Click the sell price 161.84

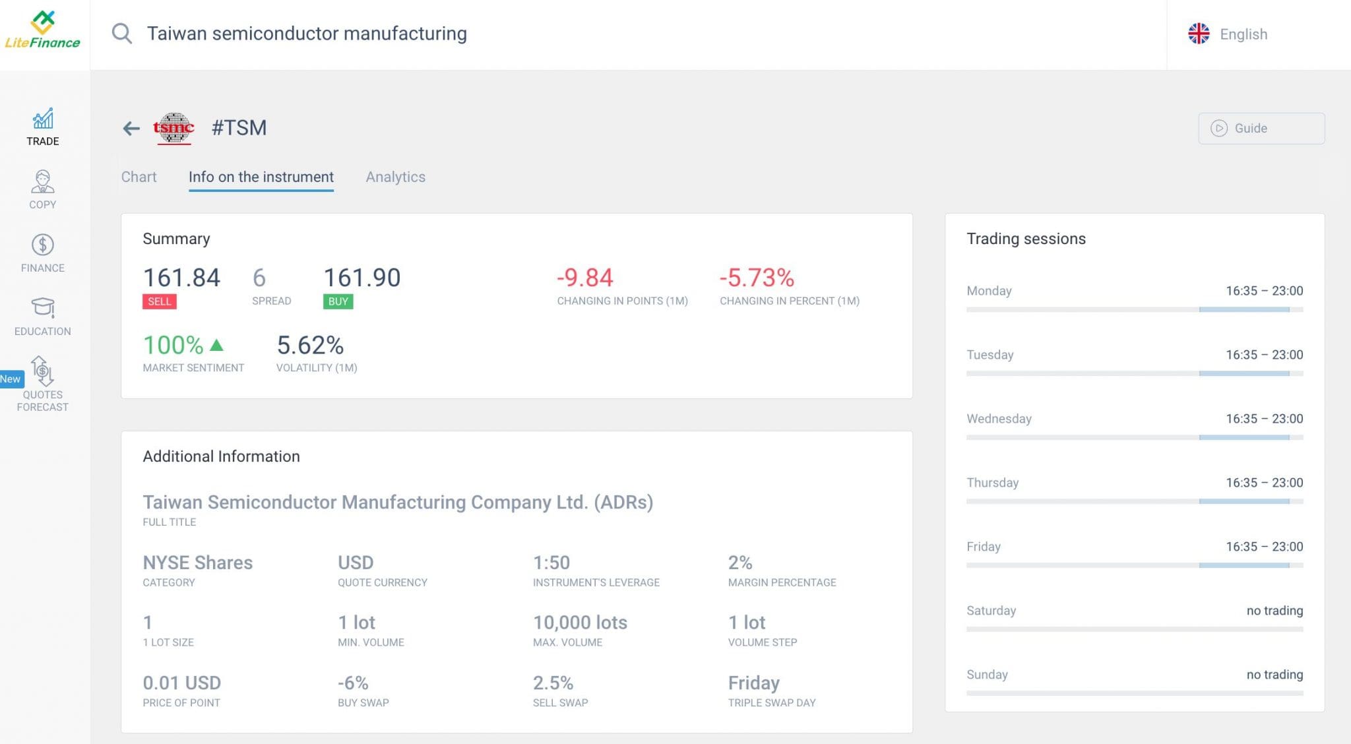pyautogui.click(x=181, y=278)
